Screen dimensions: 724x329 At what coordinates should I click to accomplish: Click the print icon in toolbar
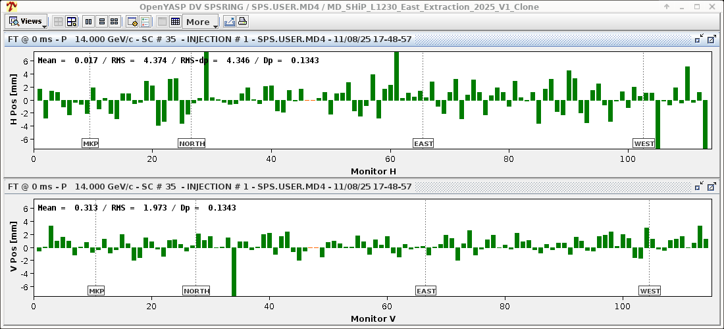242,22
